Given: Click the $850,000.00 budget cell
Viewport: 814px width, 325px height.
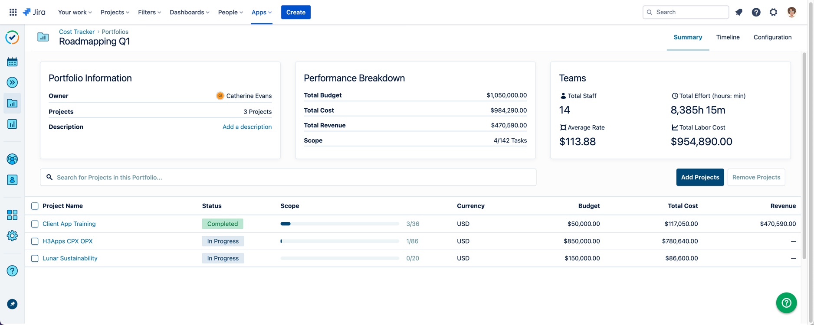Looking at the screenshot, I should pos(582,241).
